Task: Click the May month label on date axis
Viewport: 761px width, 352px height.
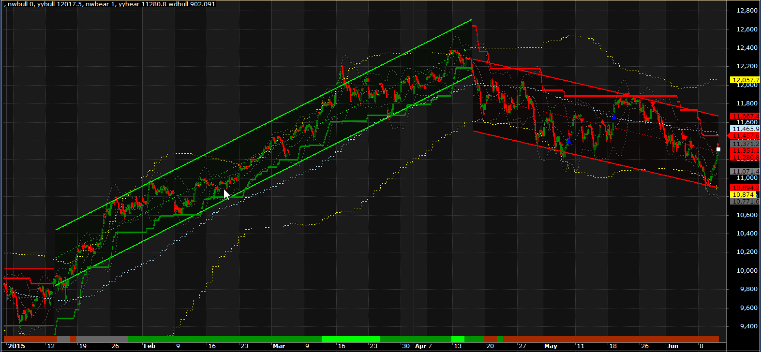Action: (x=551, y=346)
